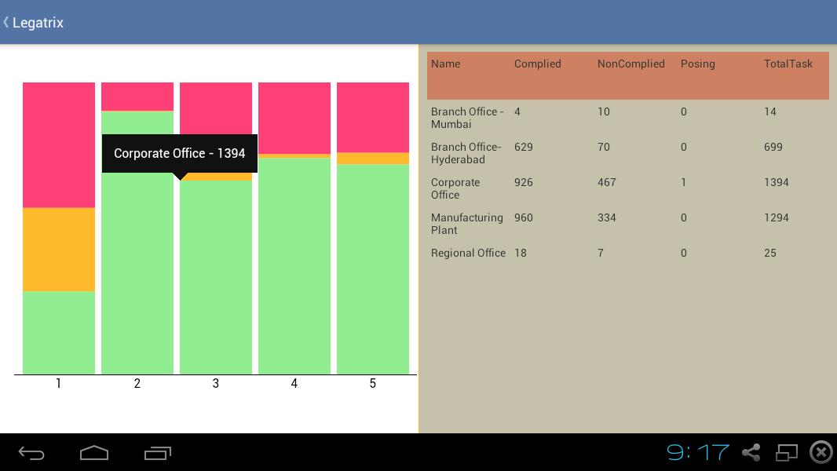The width and height of the screenshot is (837, 471).
Task: Tap NonComplied value 70 for Hyderabad
Action: coord(603,148)
